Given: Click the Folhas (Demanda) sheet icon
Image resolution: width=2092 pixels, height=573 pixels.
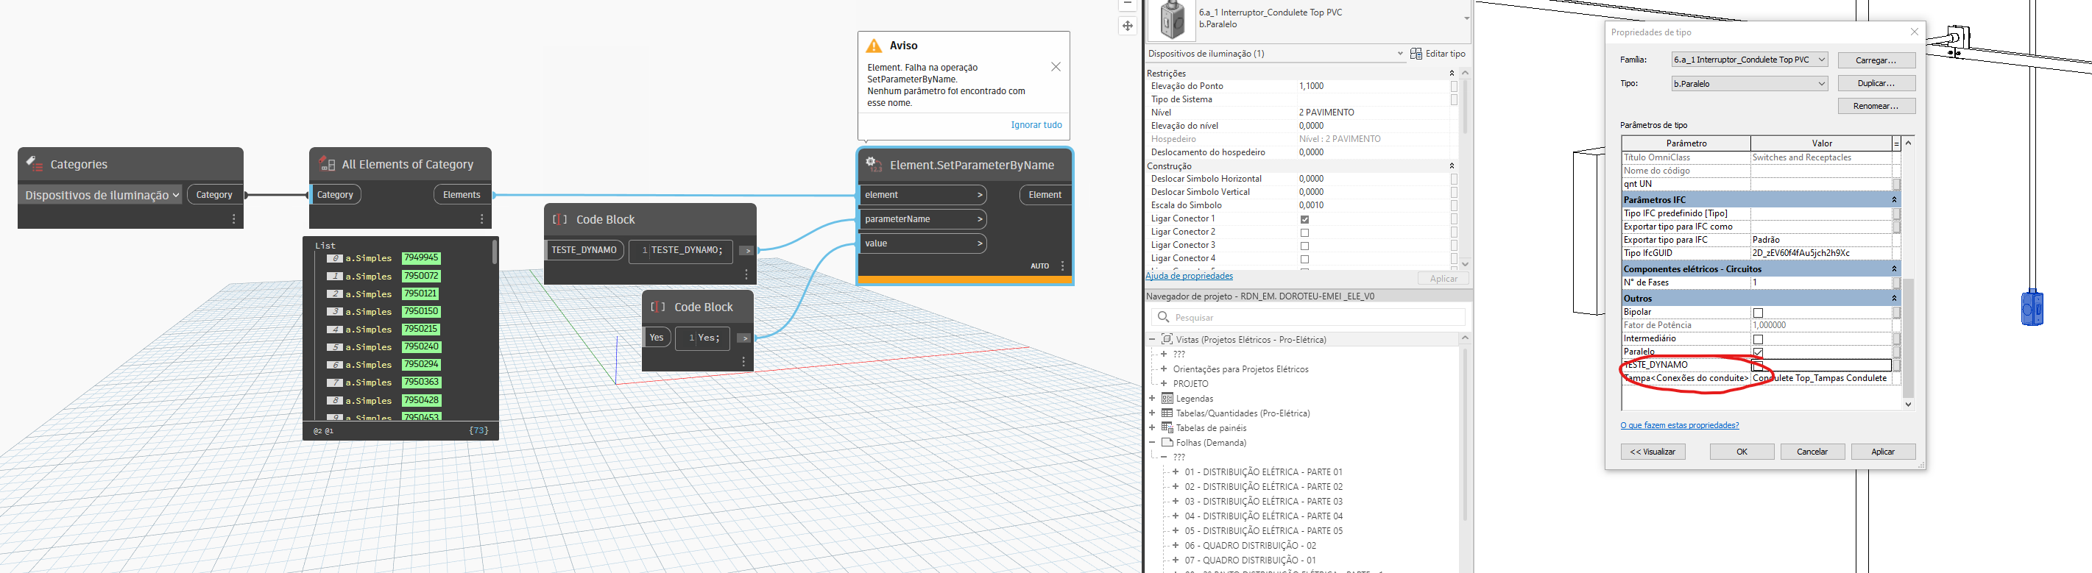Looking at the screenshot, I should click(1167, 442).
